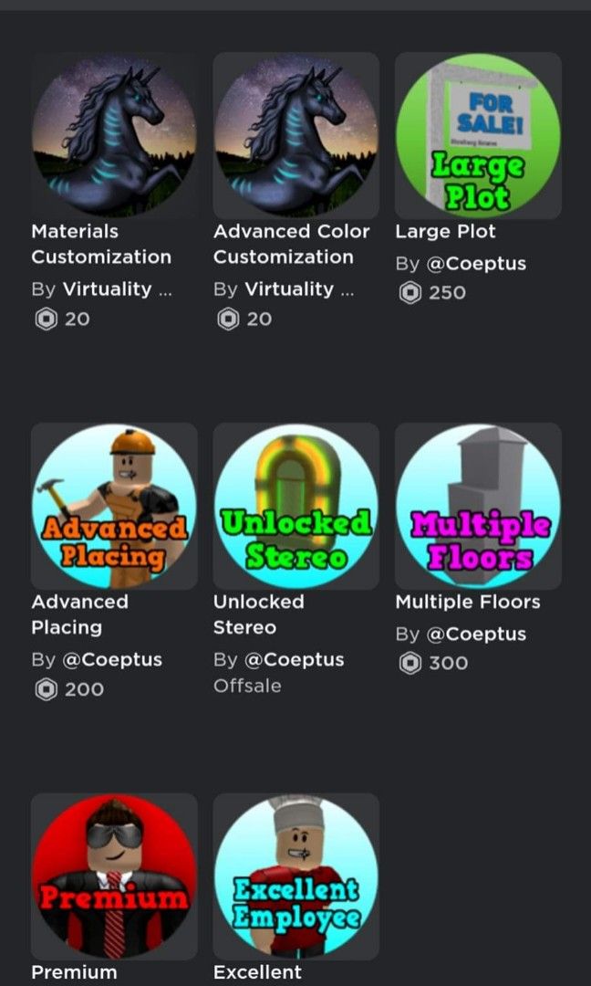Image resolution: width=591 pixels, height=986 pixels.
Task: Click the Robux icon next to 250
Action: (409, 292)
